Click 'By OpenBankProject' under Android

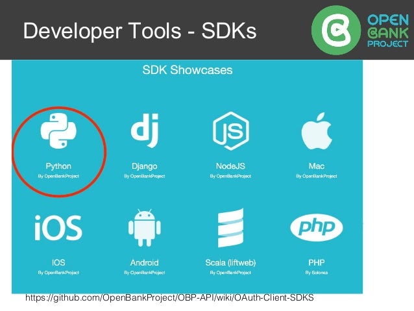[145, 273]
